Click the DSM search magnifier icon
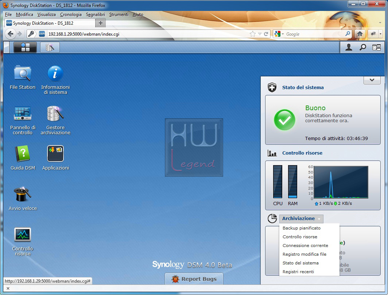 pyautogui.click(x=362, y=47)
